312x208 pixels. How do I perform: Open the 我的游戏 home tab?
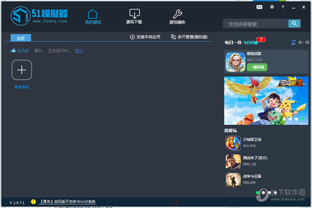point(93,16)
